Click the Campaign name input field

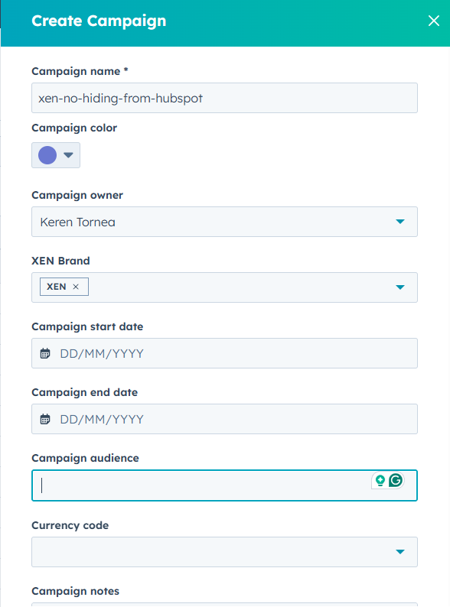click(224, 98)
